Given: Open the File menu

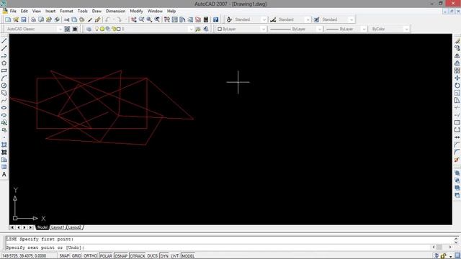Looking at the screenshot, I should (x=13, y=11).
